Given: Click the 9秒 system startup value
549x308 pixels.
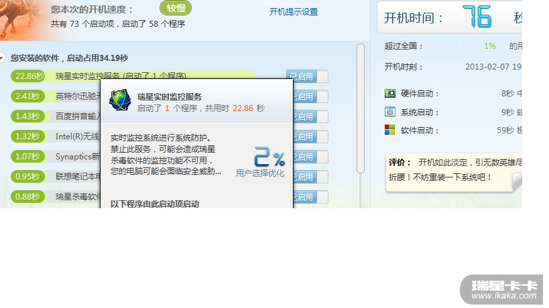Looking at the screenshot, I should pyautogui.click(x=507, y=112).
